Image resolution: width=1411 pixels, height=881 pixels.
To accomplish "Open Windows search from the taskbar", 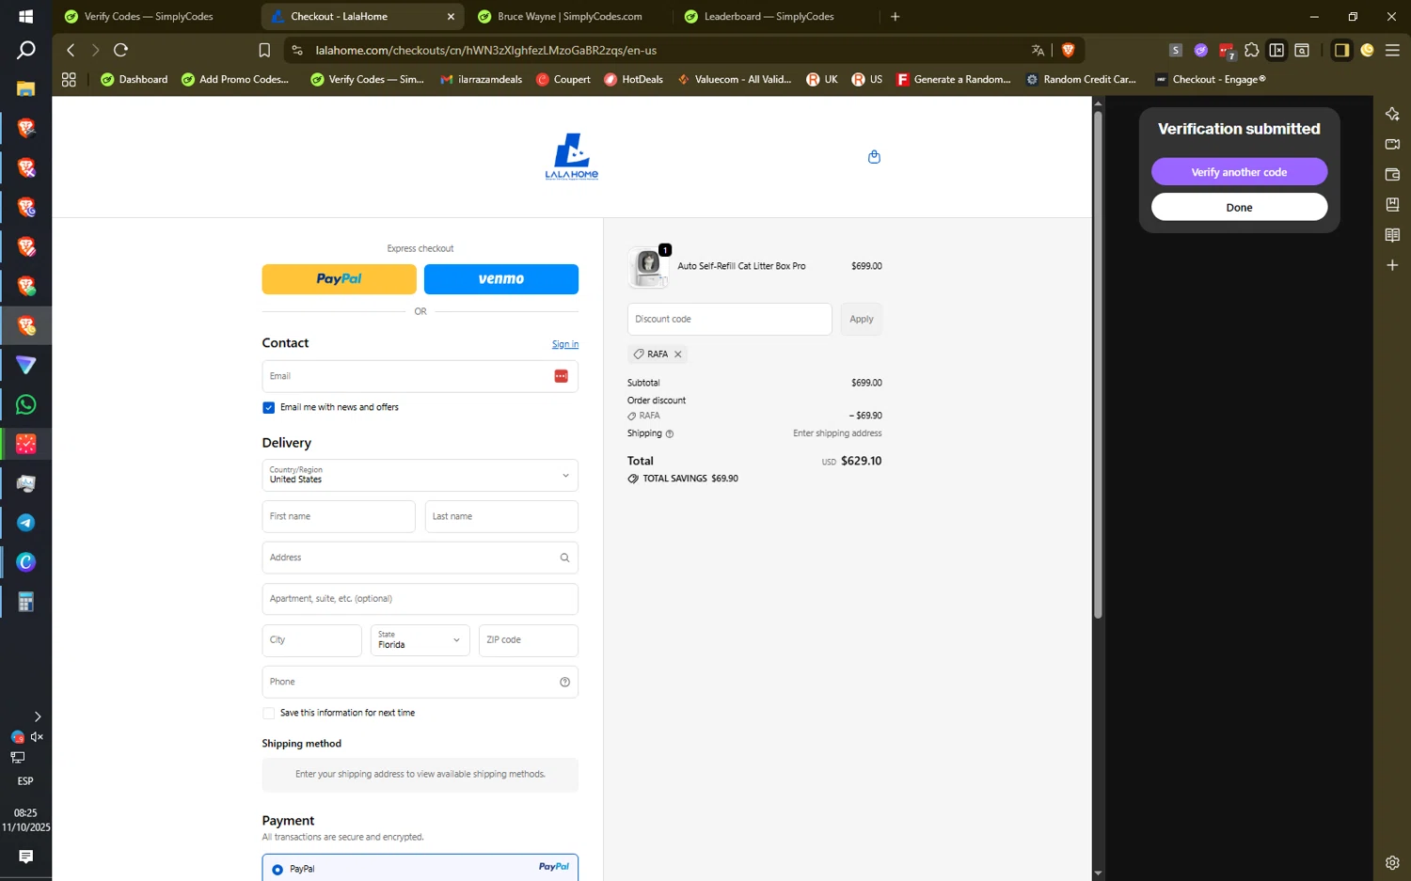I will 26,51.
